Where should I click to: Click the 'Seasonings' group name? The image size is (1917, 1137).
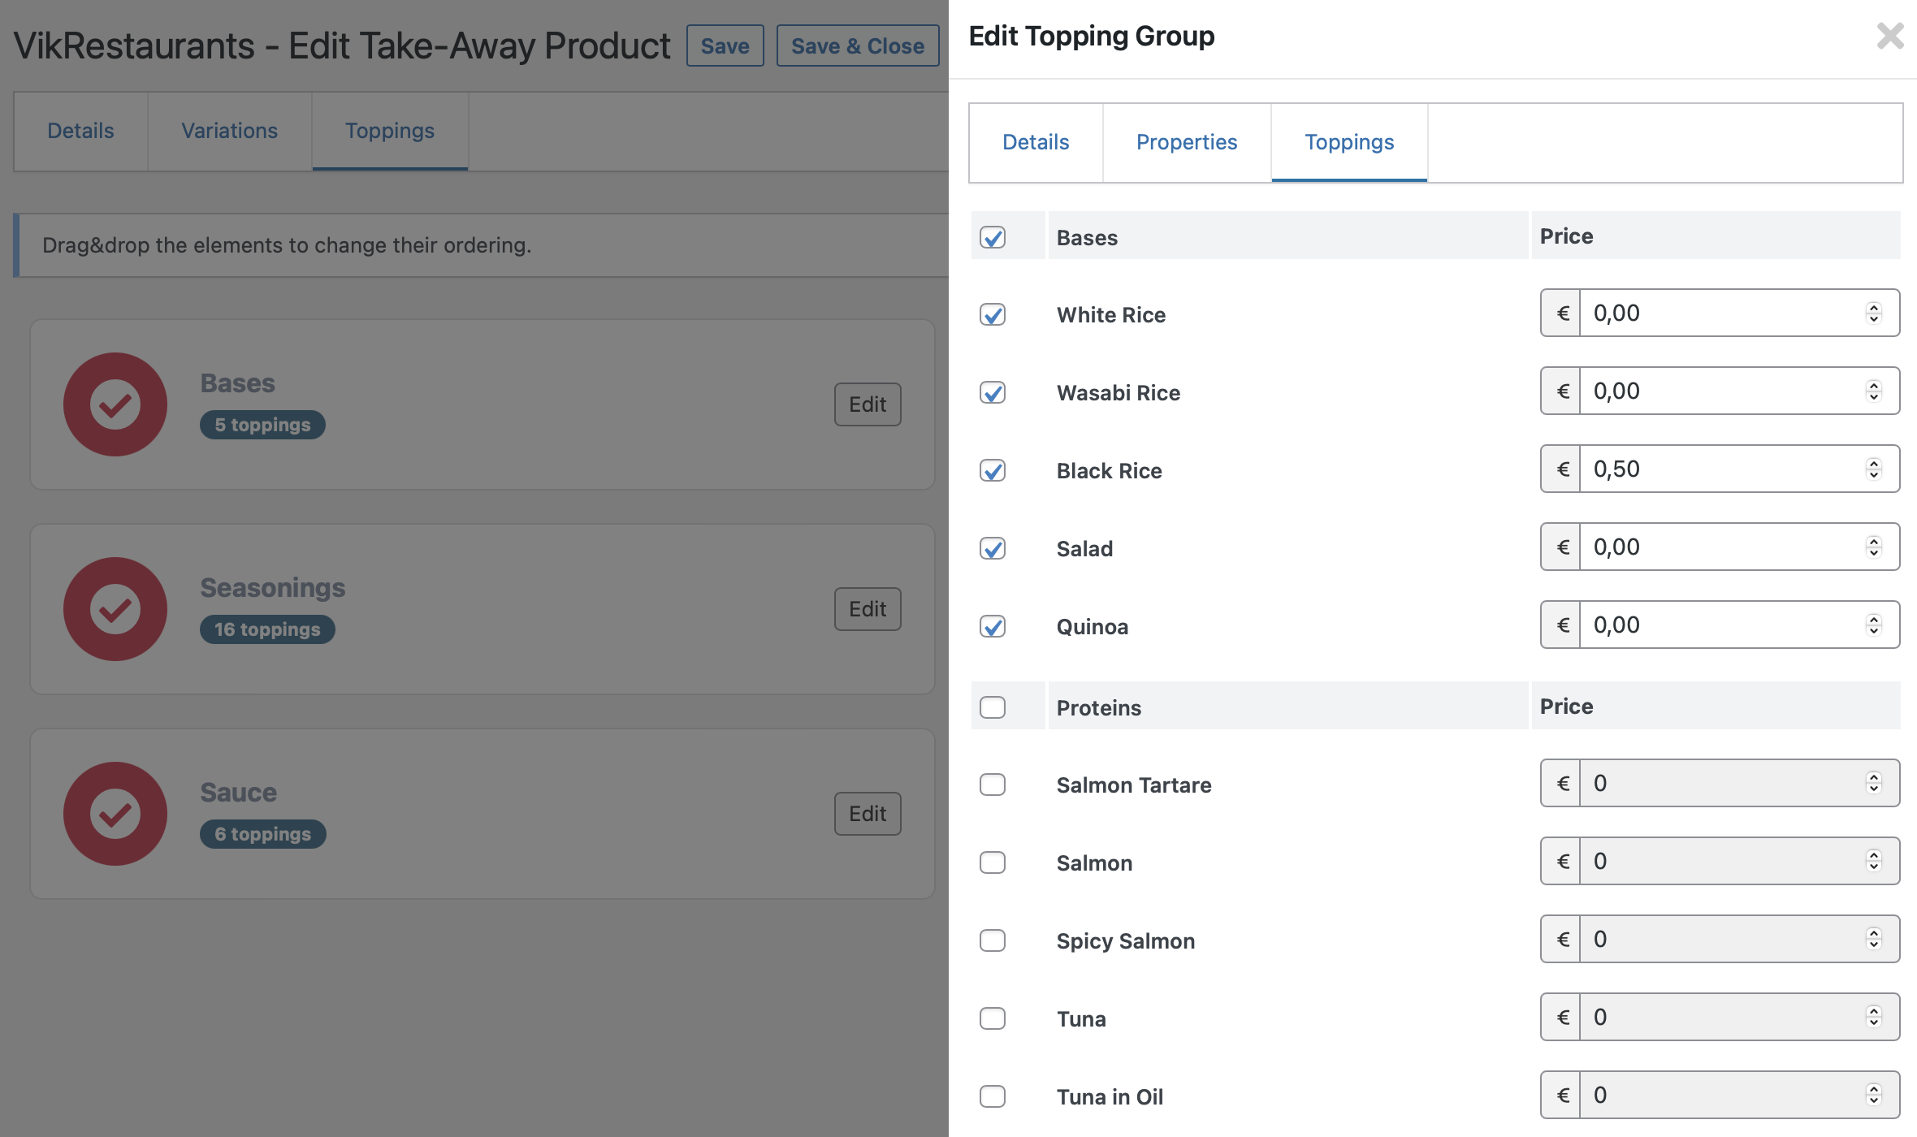(x=273, y=587)
